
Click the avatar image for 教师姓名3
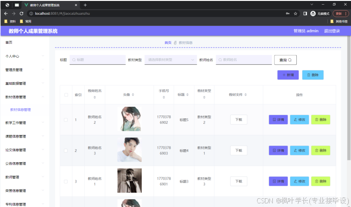pos(129,150)
